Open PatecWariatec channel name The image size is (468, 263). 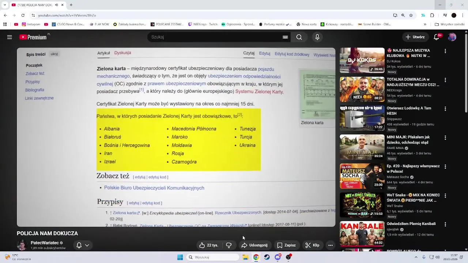coord(45,243)
